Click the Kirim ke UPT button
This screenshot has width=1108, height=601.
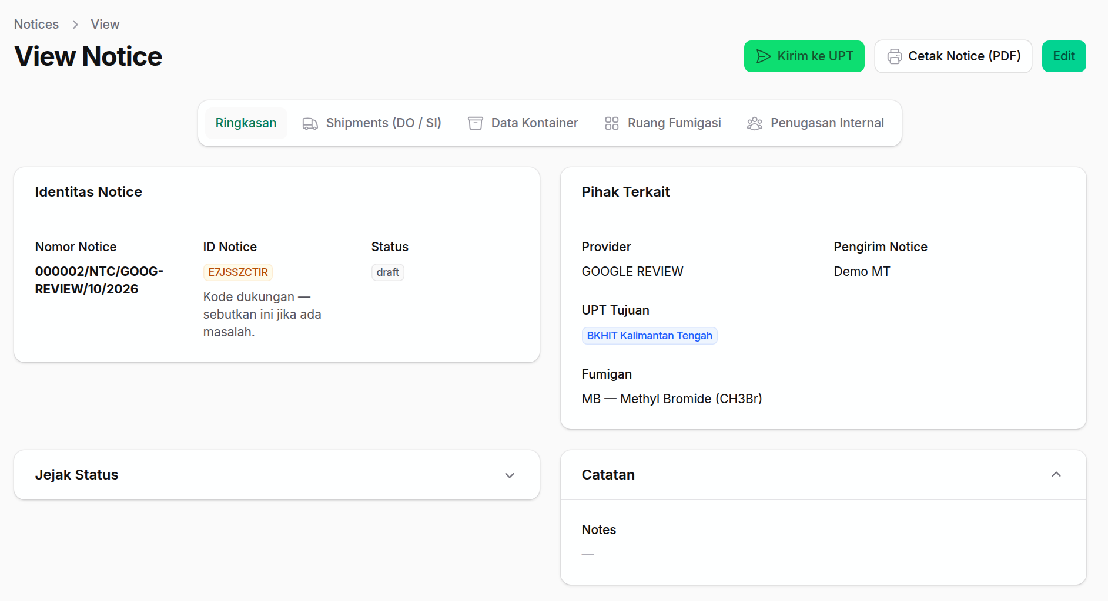804,56
